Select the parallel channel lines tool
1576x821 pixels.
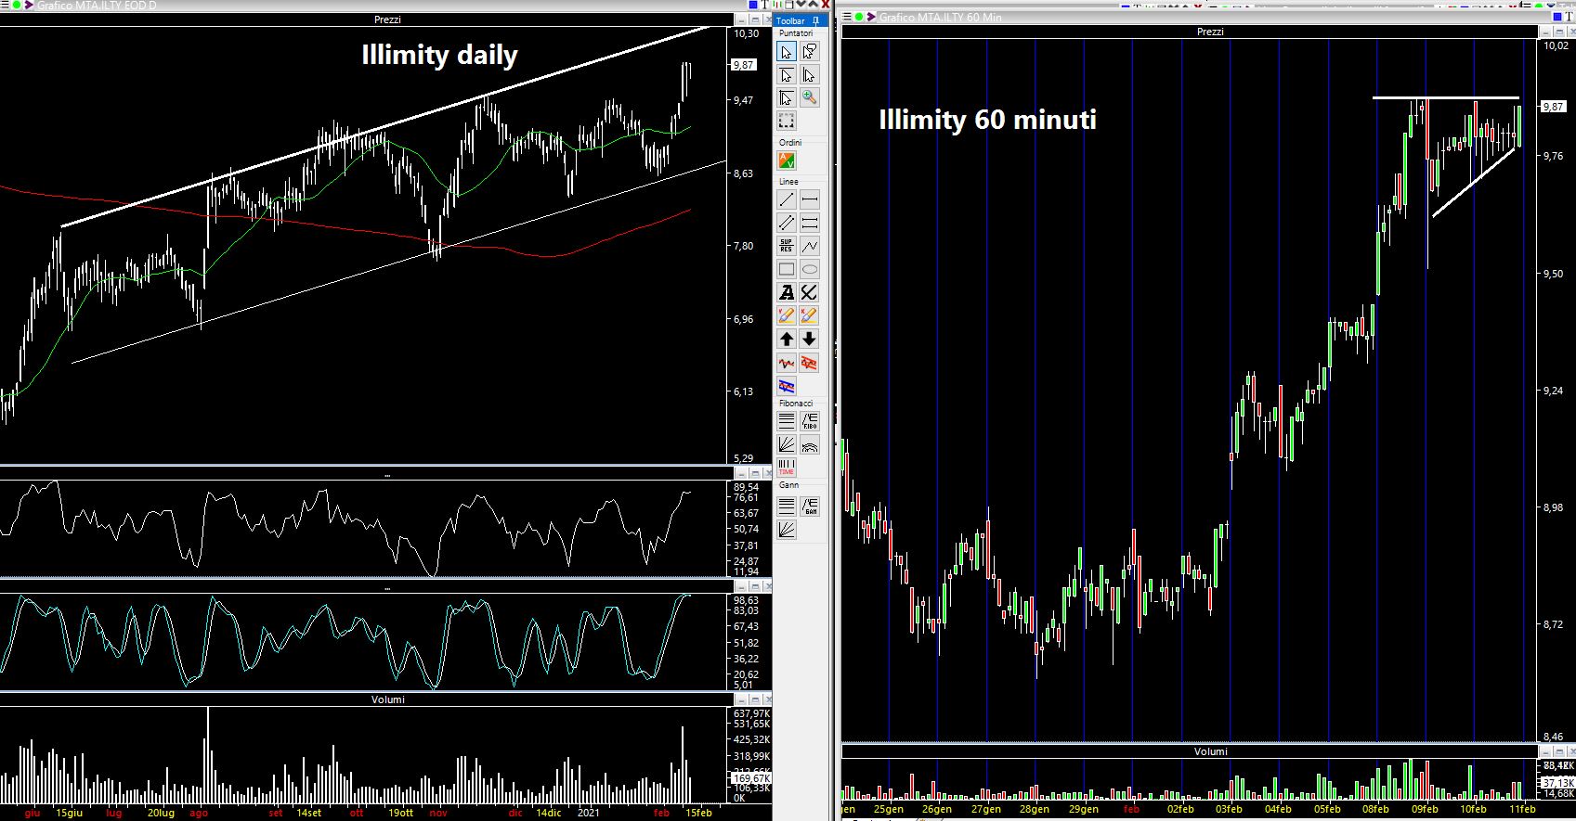[787, 223]
